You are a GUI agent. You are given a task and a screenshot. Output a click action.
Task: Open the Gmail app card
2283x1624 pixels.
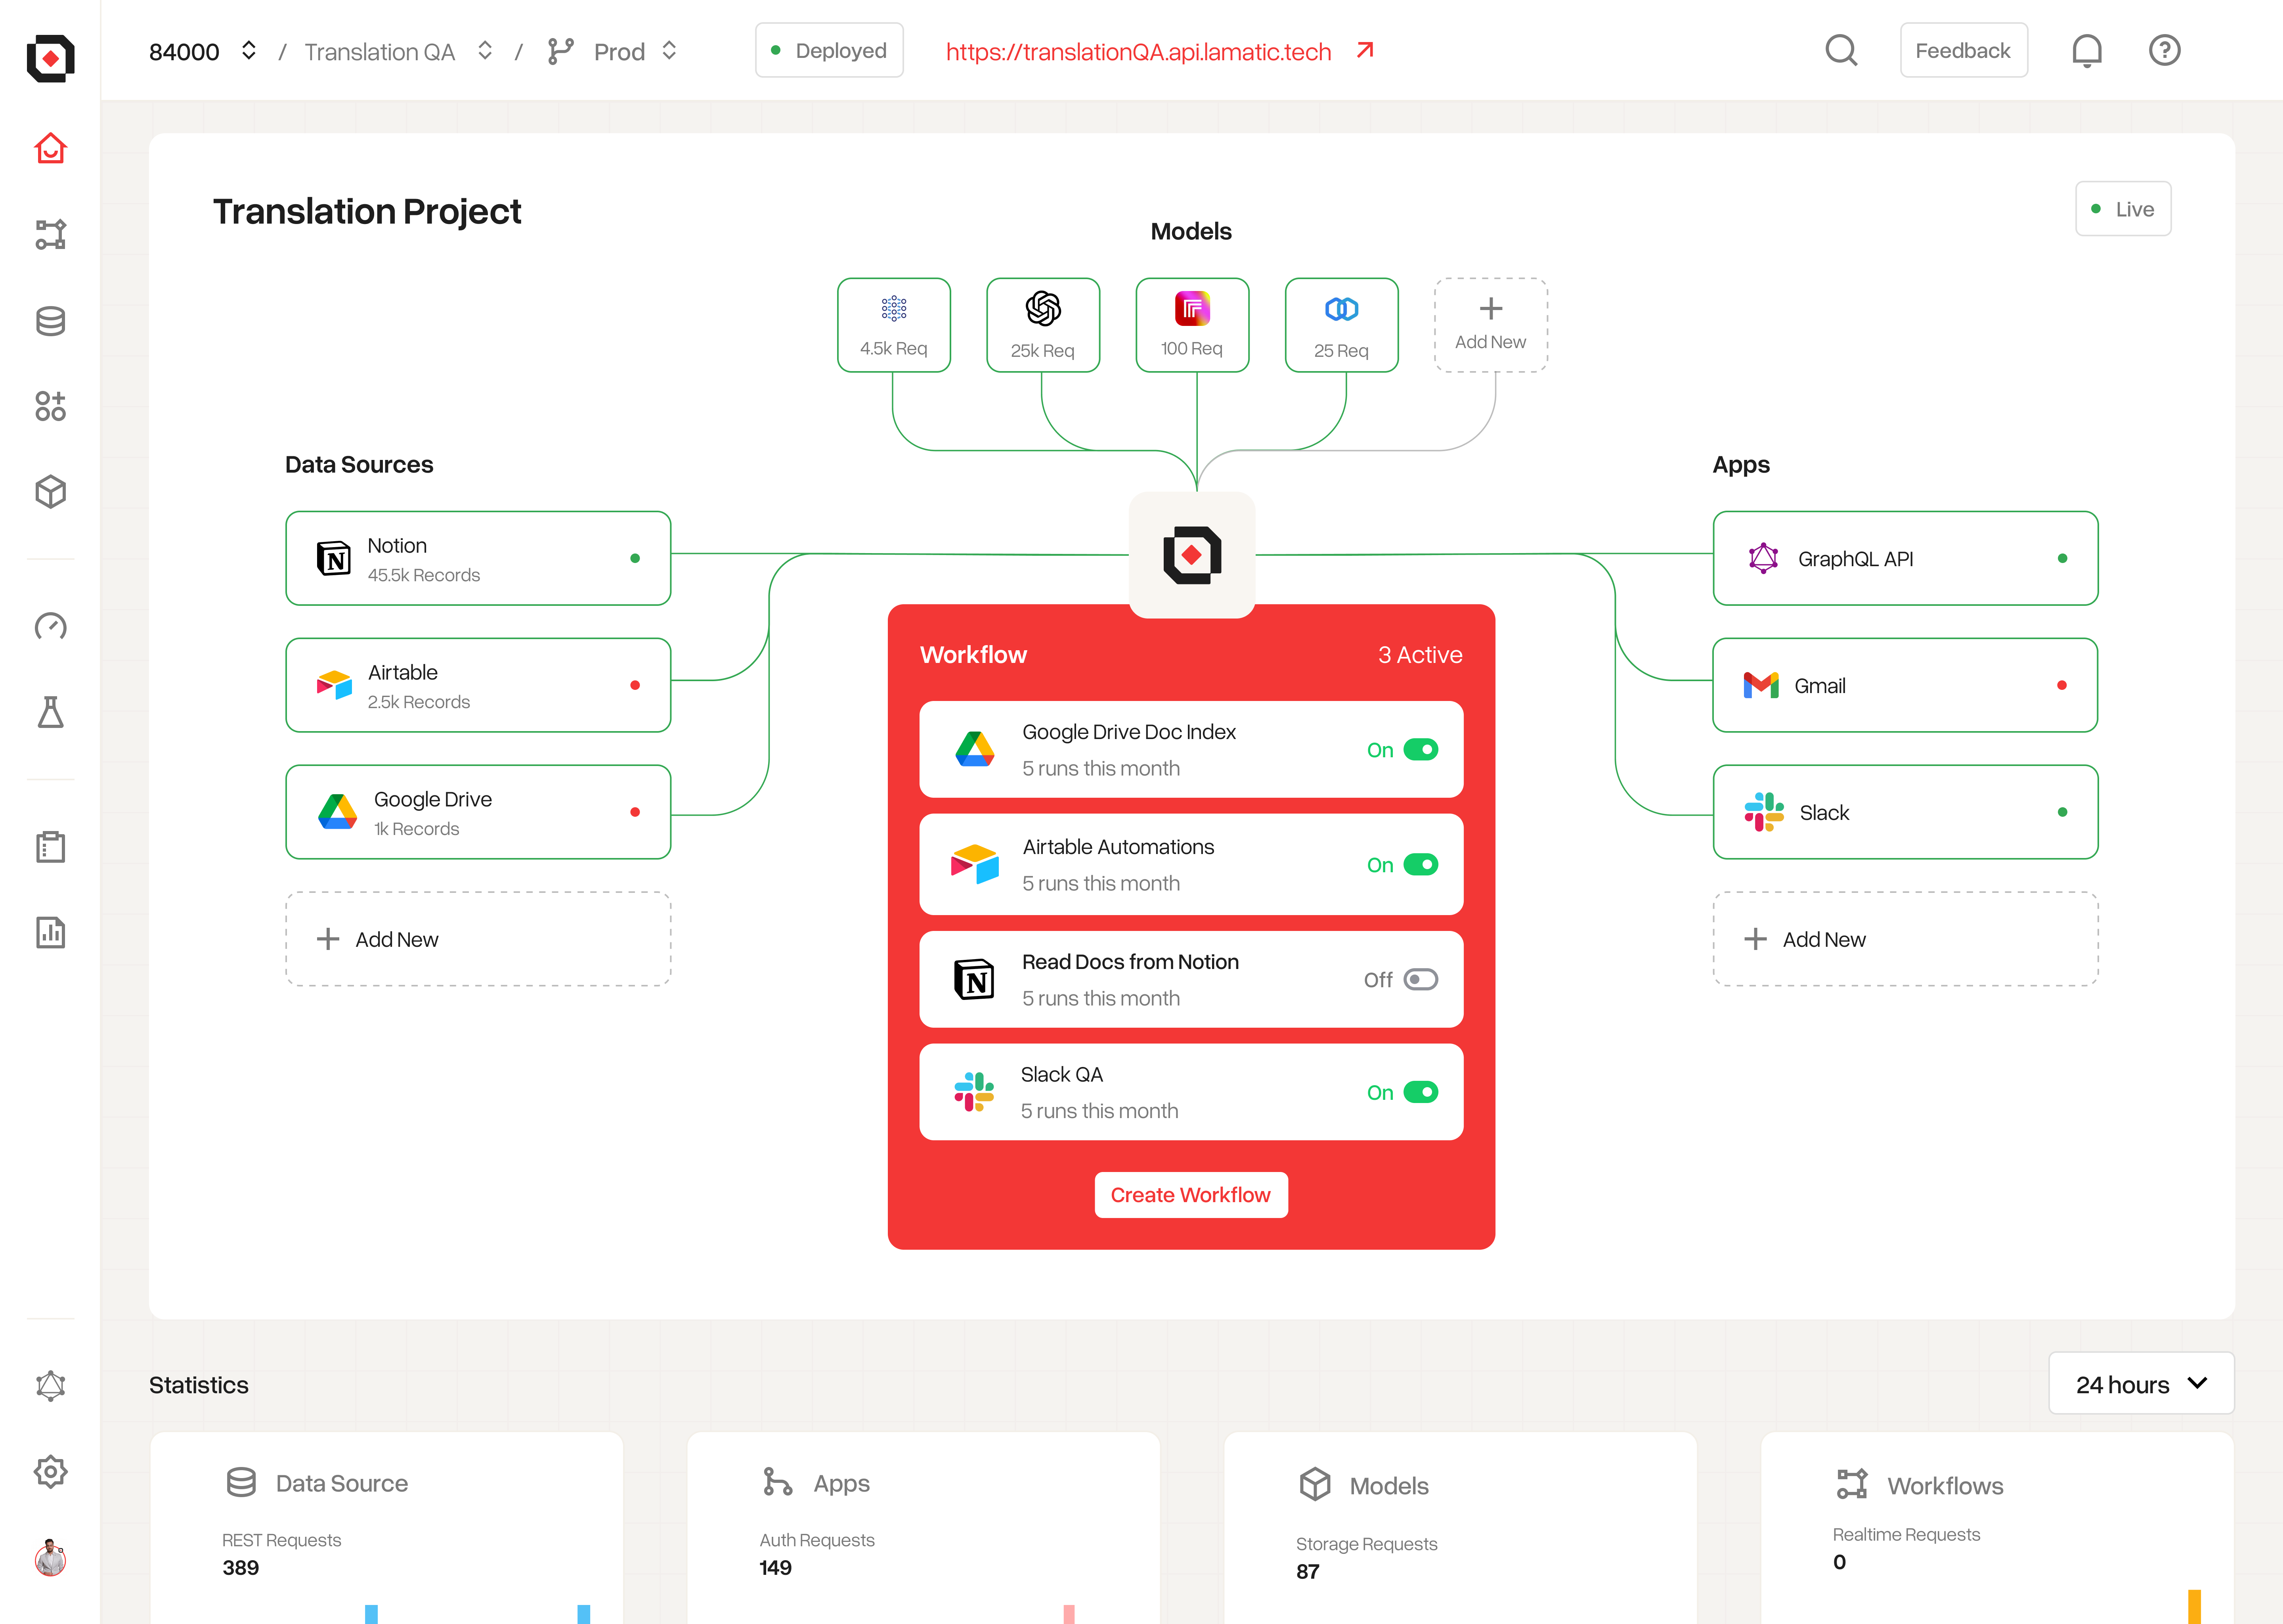(x=1905, y=685)
